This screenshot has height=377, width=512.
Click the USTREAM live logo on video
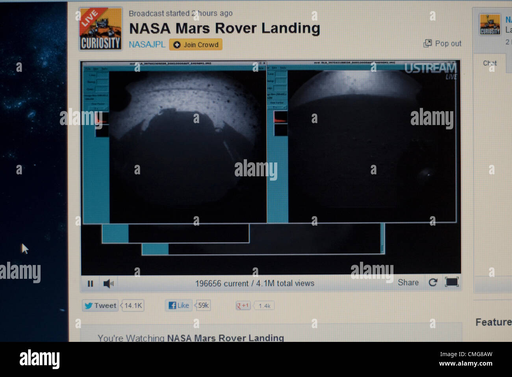(x=430, y=70)
